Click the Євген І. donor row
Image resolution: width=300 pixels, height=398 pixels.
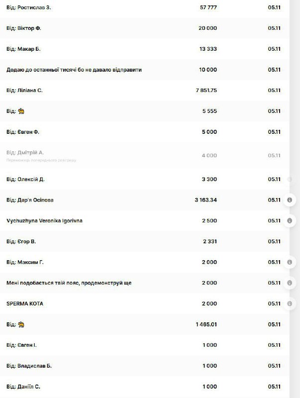(145, 345)
